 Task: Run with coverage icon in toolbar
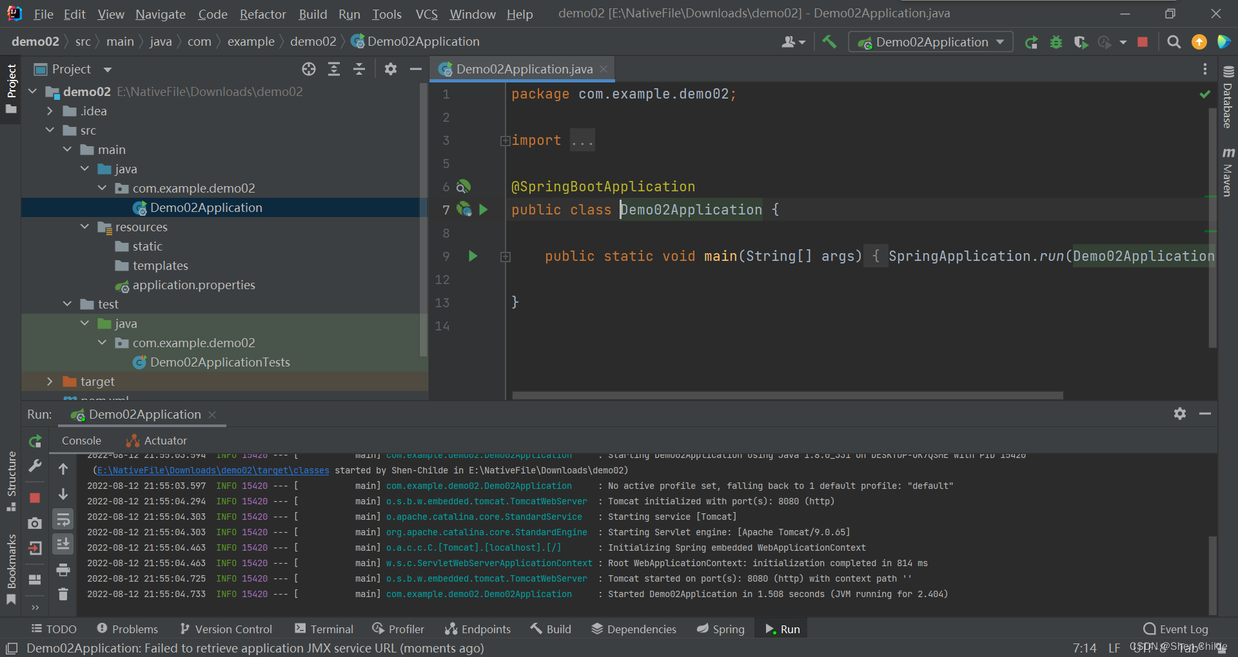point(1081,42)
